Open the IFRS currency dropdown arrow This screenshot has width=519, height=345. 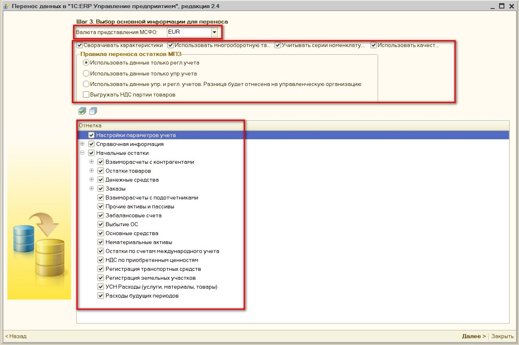pos(214,32)
